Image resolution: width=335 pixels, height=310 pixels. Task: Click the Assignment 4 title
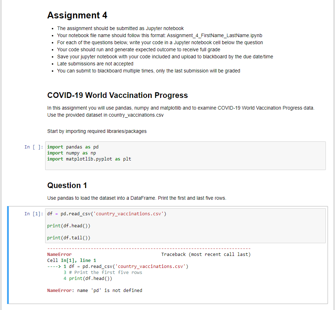point(77,16)
